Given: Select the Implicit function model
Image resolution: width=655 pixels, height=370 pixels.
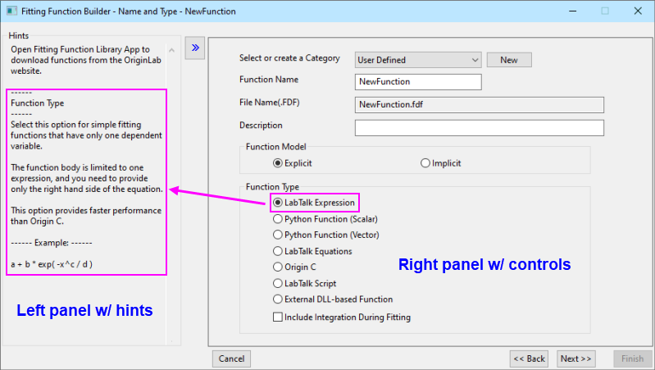Looking at the screenshot, I should tap(425, 163).
